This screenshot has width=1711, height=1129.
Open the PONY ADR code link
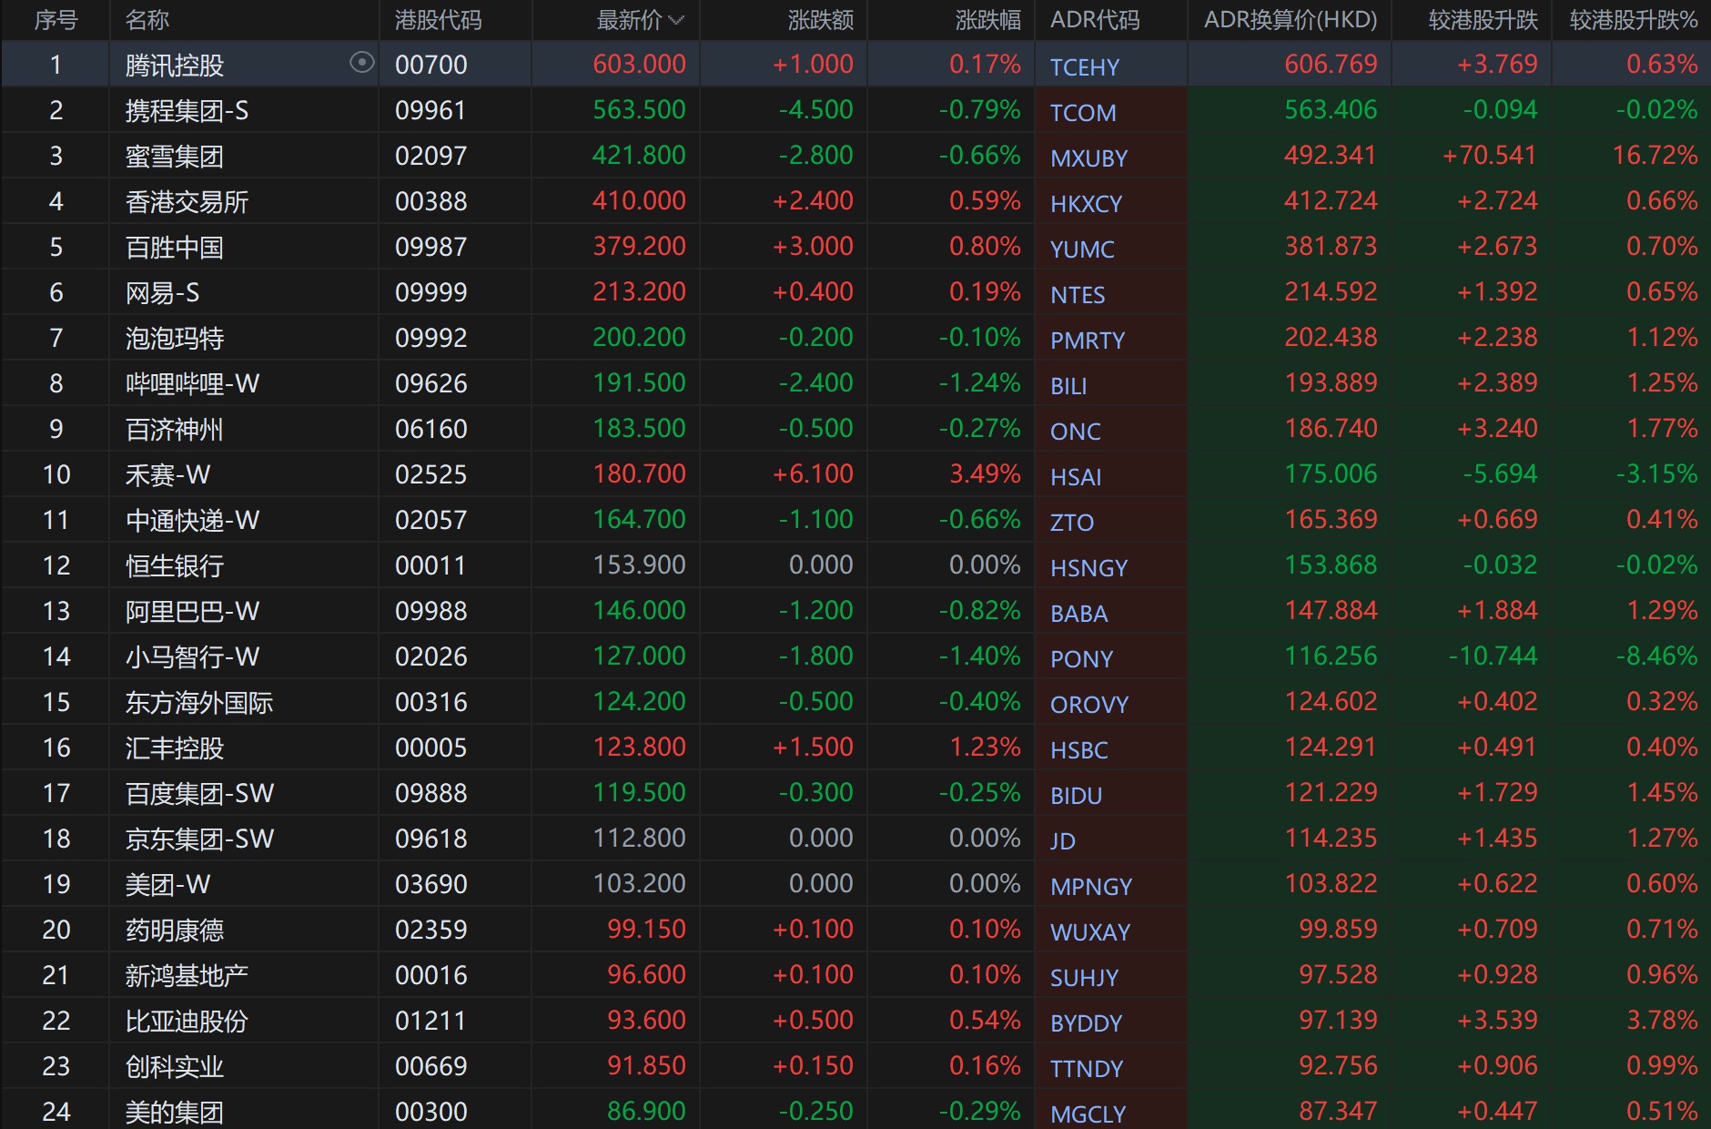1081,659
